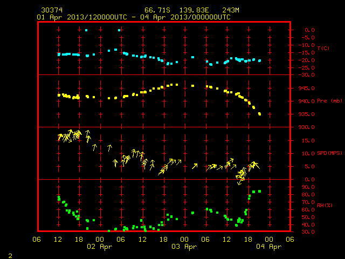Click the -30.0 temperature tick value
This screenshot has width=345, height=259.
(x=306, y=75)
